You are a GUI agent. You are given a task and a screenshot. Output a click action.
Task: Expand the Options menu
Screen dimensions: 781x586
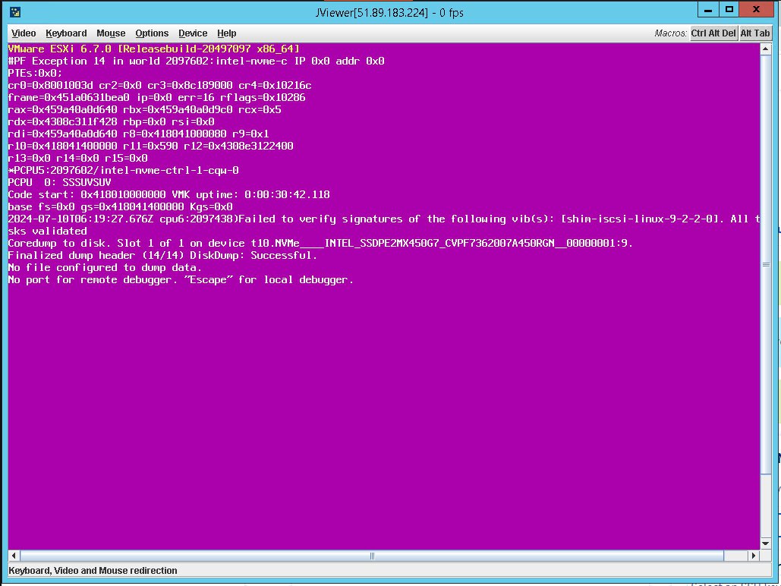(x=152, y=33)
